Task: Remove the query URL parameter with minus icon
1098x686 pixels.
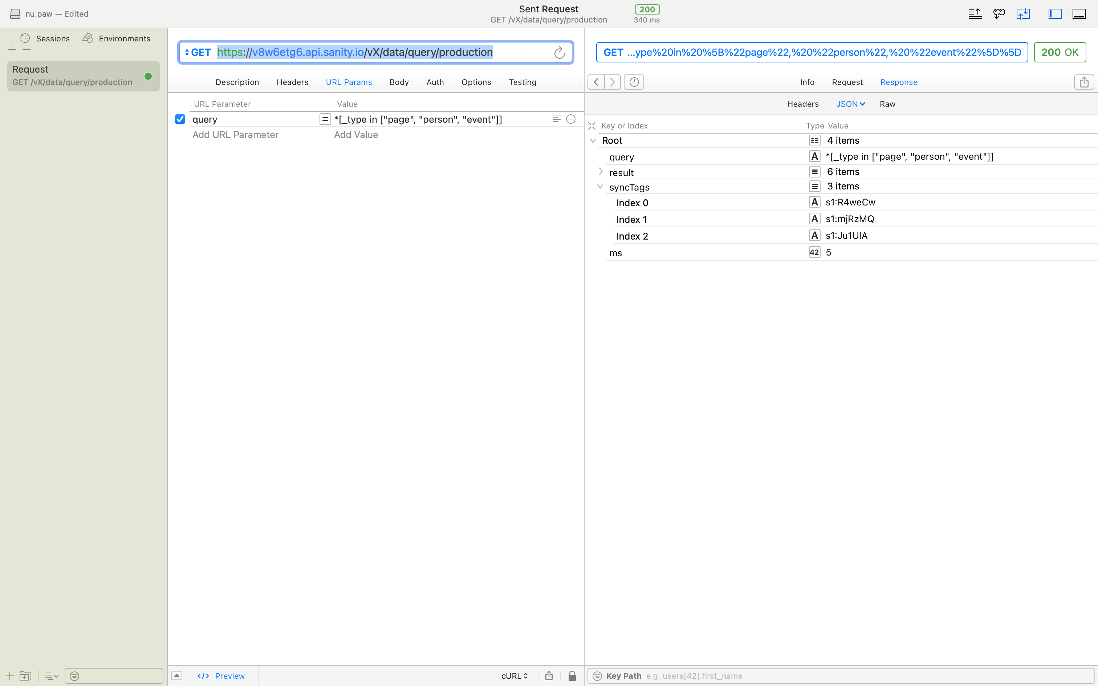Action: point(571,119)
